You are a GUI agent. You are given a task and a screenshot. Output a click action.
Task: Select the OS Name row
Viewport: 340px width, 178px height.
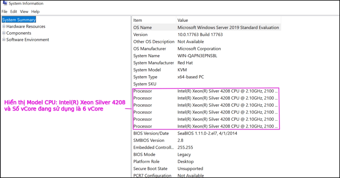point(198,27)
